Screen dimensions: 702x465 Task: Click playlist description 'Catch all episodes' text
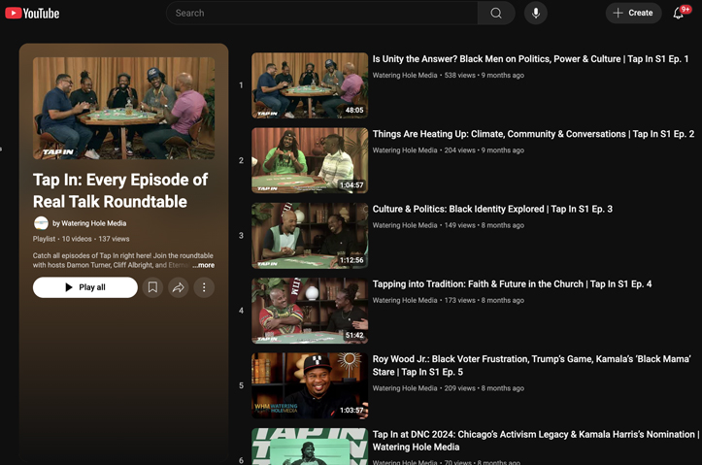[122, 260]
